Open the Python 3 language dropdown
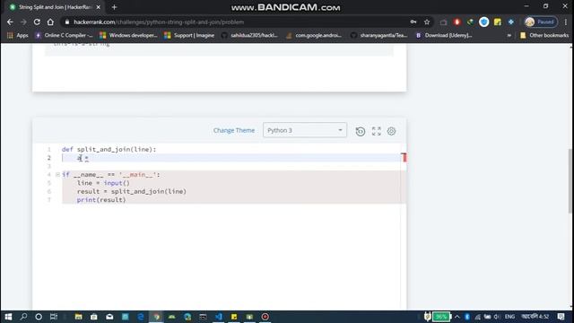This screenshot has width=574, height=323. pyautogui.click(x=305, y=130)
